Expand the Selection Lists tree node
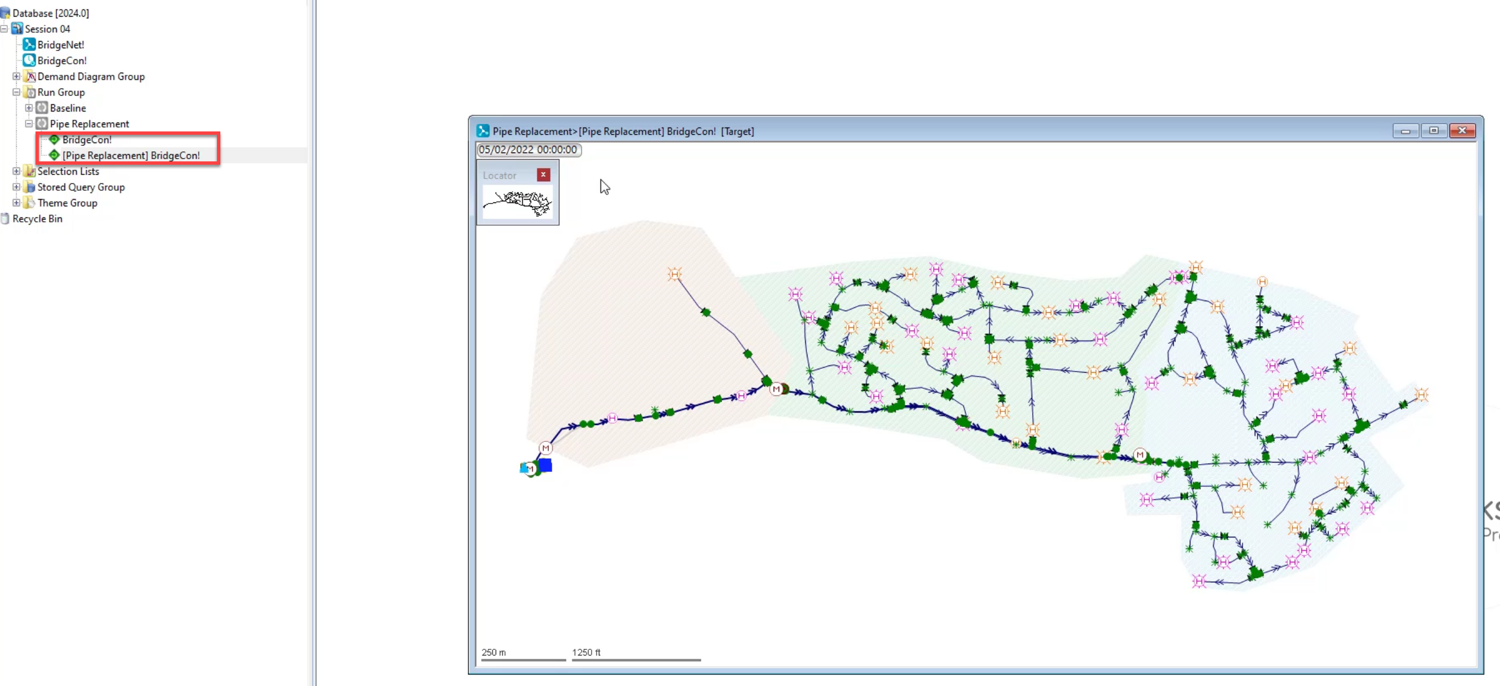This screenshot has height=686, width=1500. tap(17, 171)
